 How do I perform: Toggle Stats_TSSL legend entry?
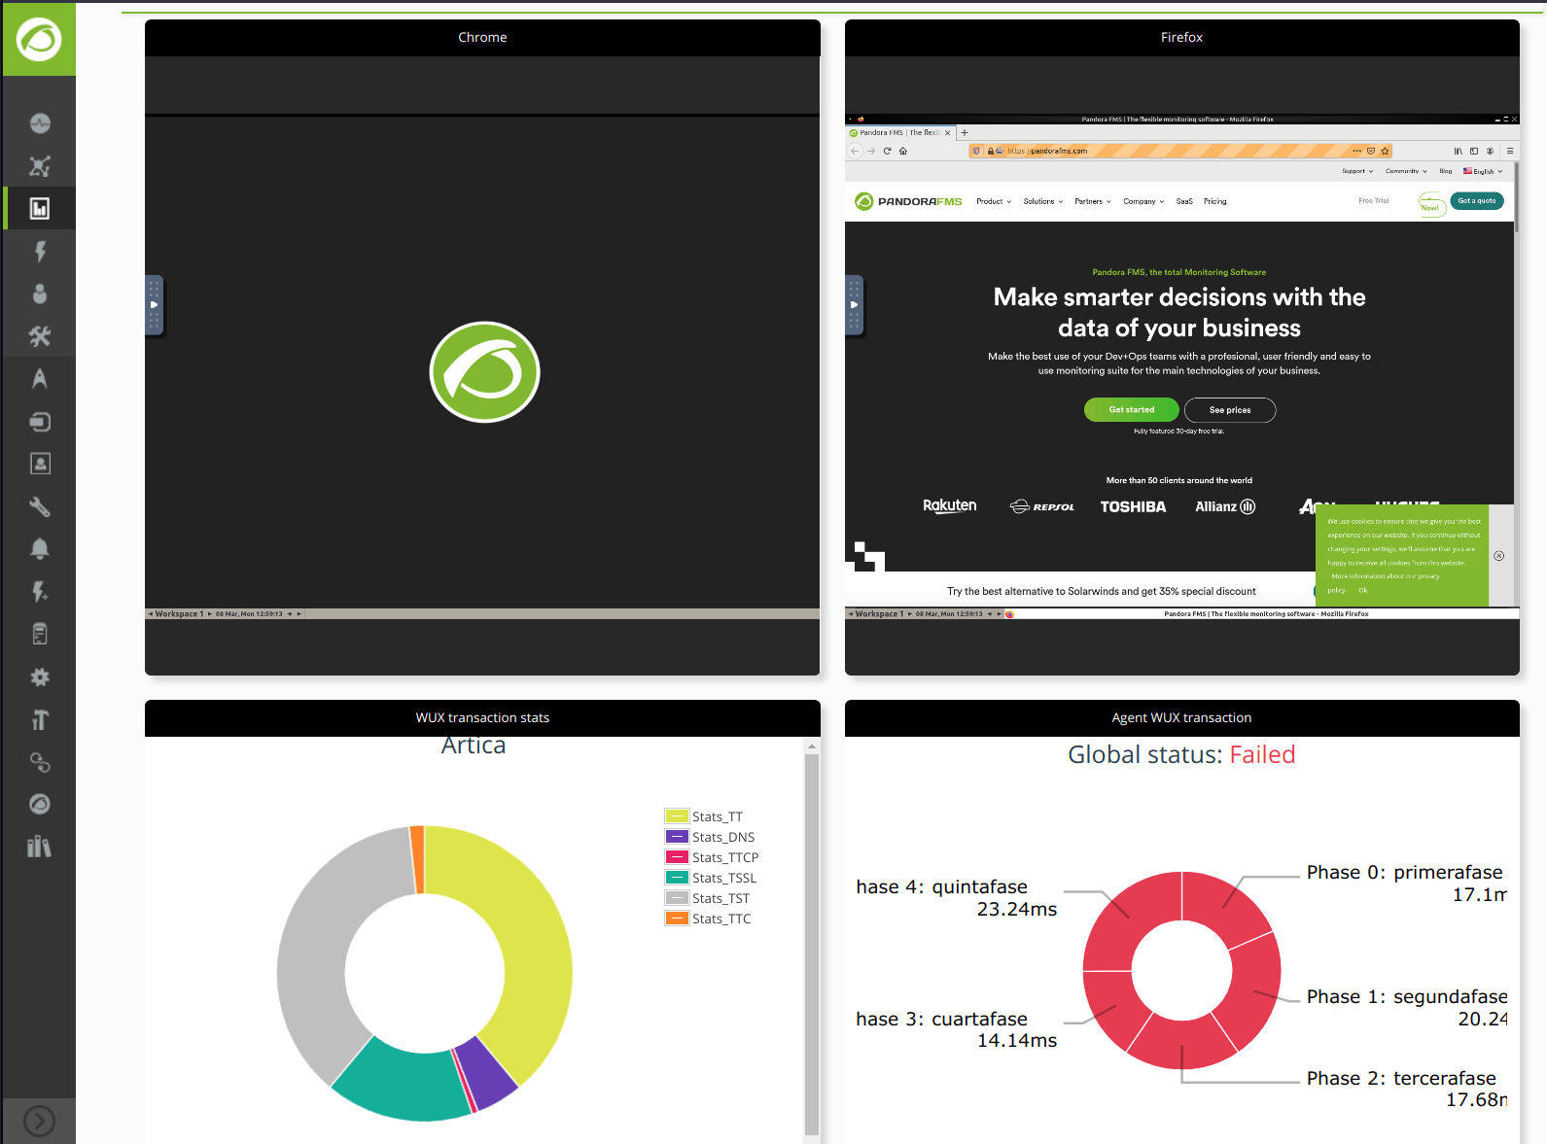pos(711,878)
